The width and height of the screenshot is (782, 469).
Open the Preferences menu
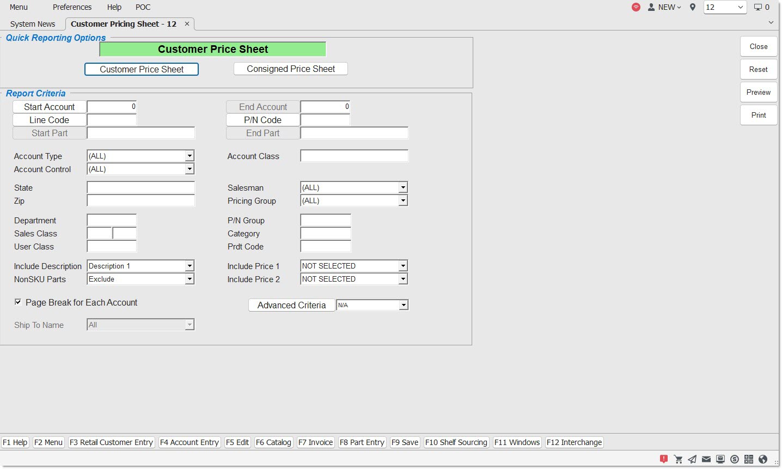coord(72,7)
